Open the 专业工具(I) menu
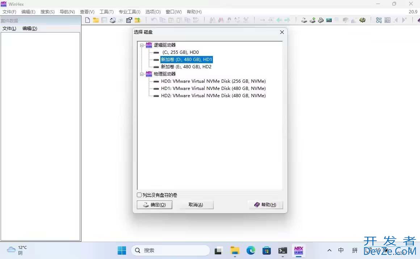Screen dimensions: 420x259 pyautogui.click(x=129, y=12)
